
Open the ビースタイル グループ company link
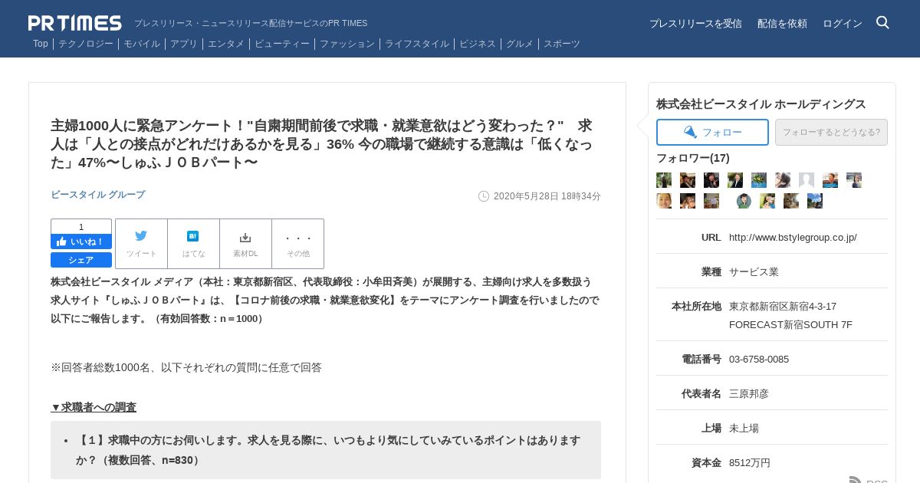[97, 195]
